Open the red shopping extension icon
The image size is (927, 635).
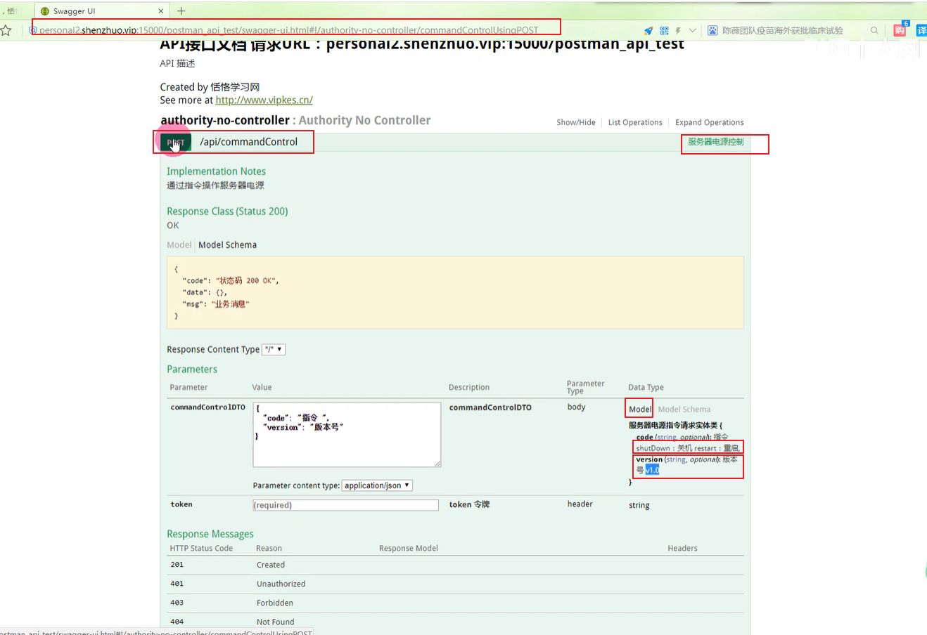tap(900, 30)
